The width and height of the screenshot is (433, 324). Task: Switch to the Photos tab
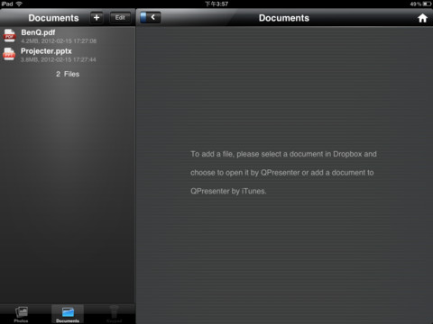(x=21, y=314)
